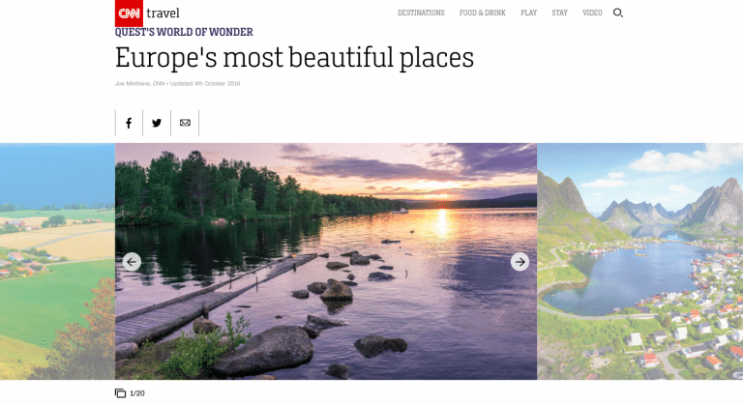Share article on Twitter
The height and width of the screenshot is (404, 743).
(x=157, y=123)
